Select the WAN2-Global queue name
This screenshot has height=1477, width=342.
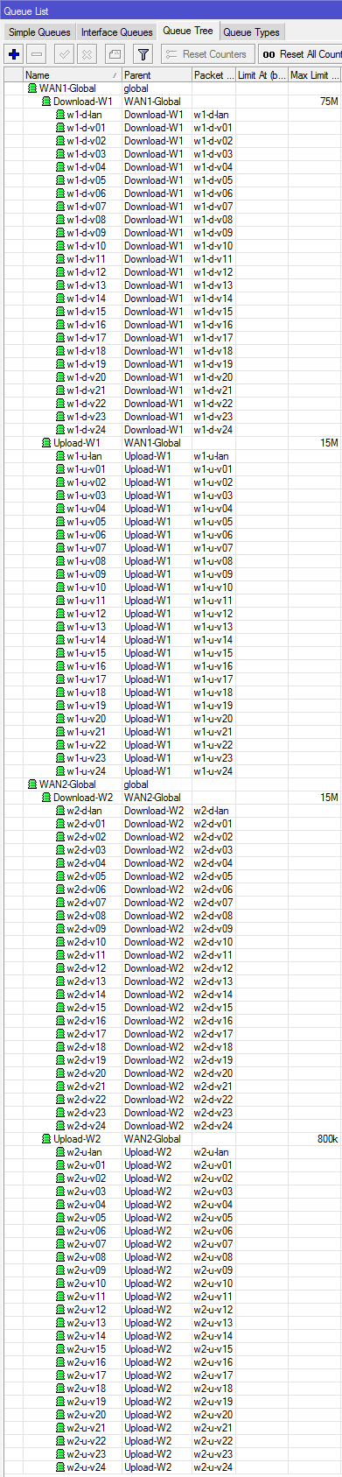pyautogui.click(x=67, y=784)
